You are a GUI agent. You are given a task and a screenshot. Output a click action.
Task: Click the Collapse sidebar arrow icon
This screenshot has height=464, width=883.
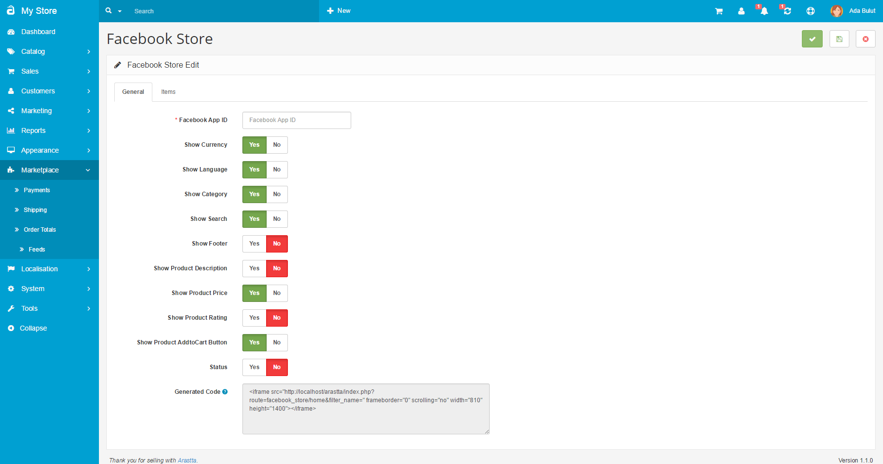click(11, 328)
